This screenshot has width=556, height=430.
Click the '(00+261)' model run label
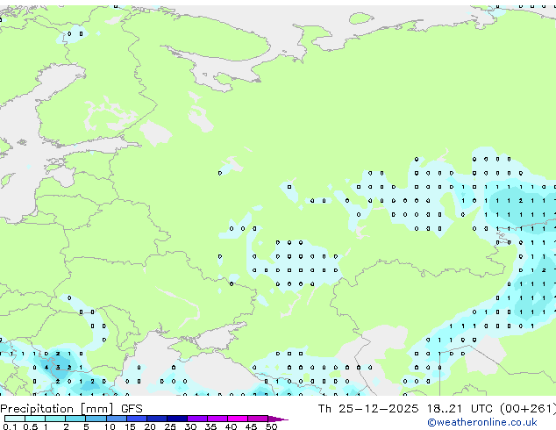point(528,409)
